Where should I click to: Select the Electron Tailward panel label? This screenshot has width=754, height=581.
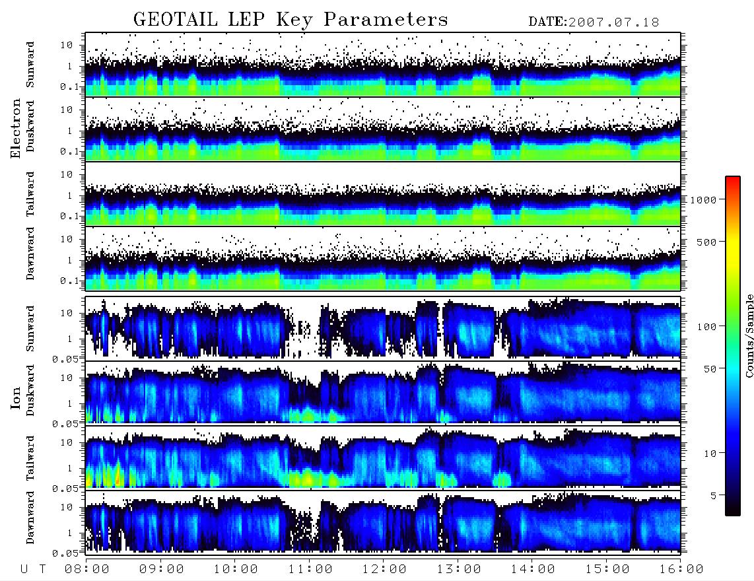[30, 194]
